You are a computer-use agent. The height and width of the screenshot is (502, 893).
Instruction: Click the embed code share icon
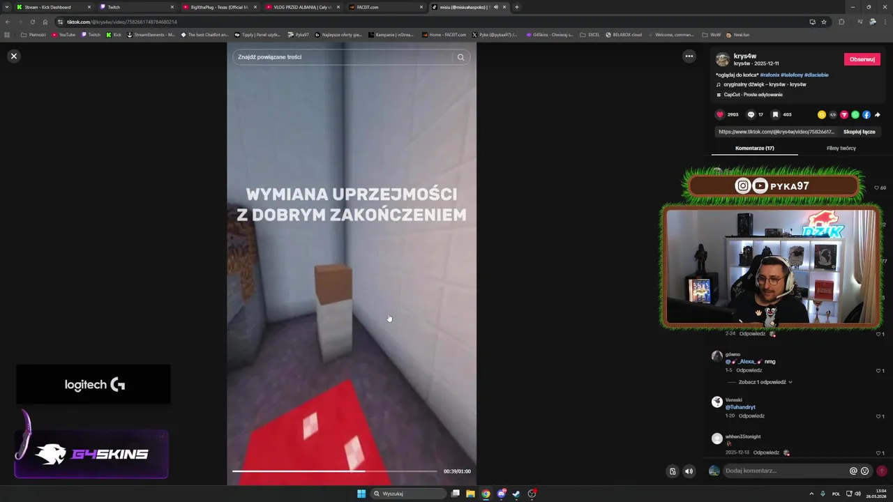pos(833,115)
